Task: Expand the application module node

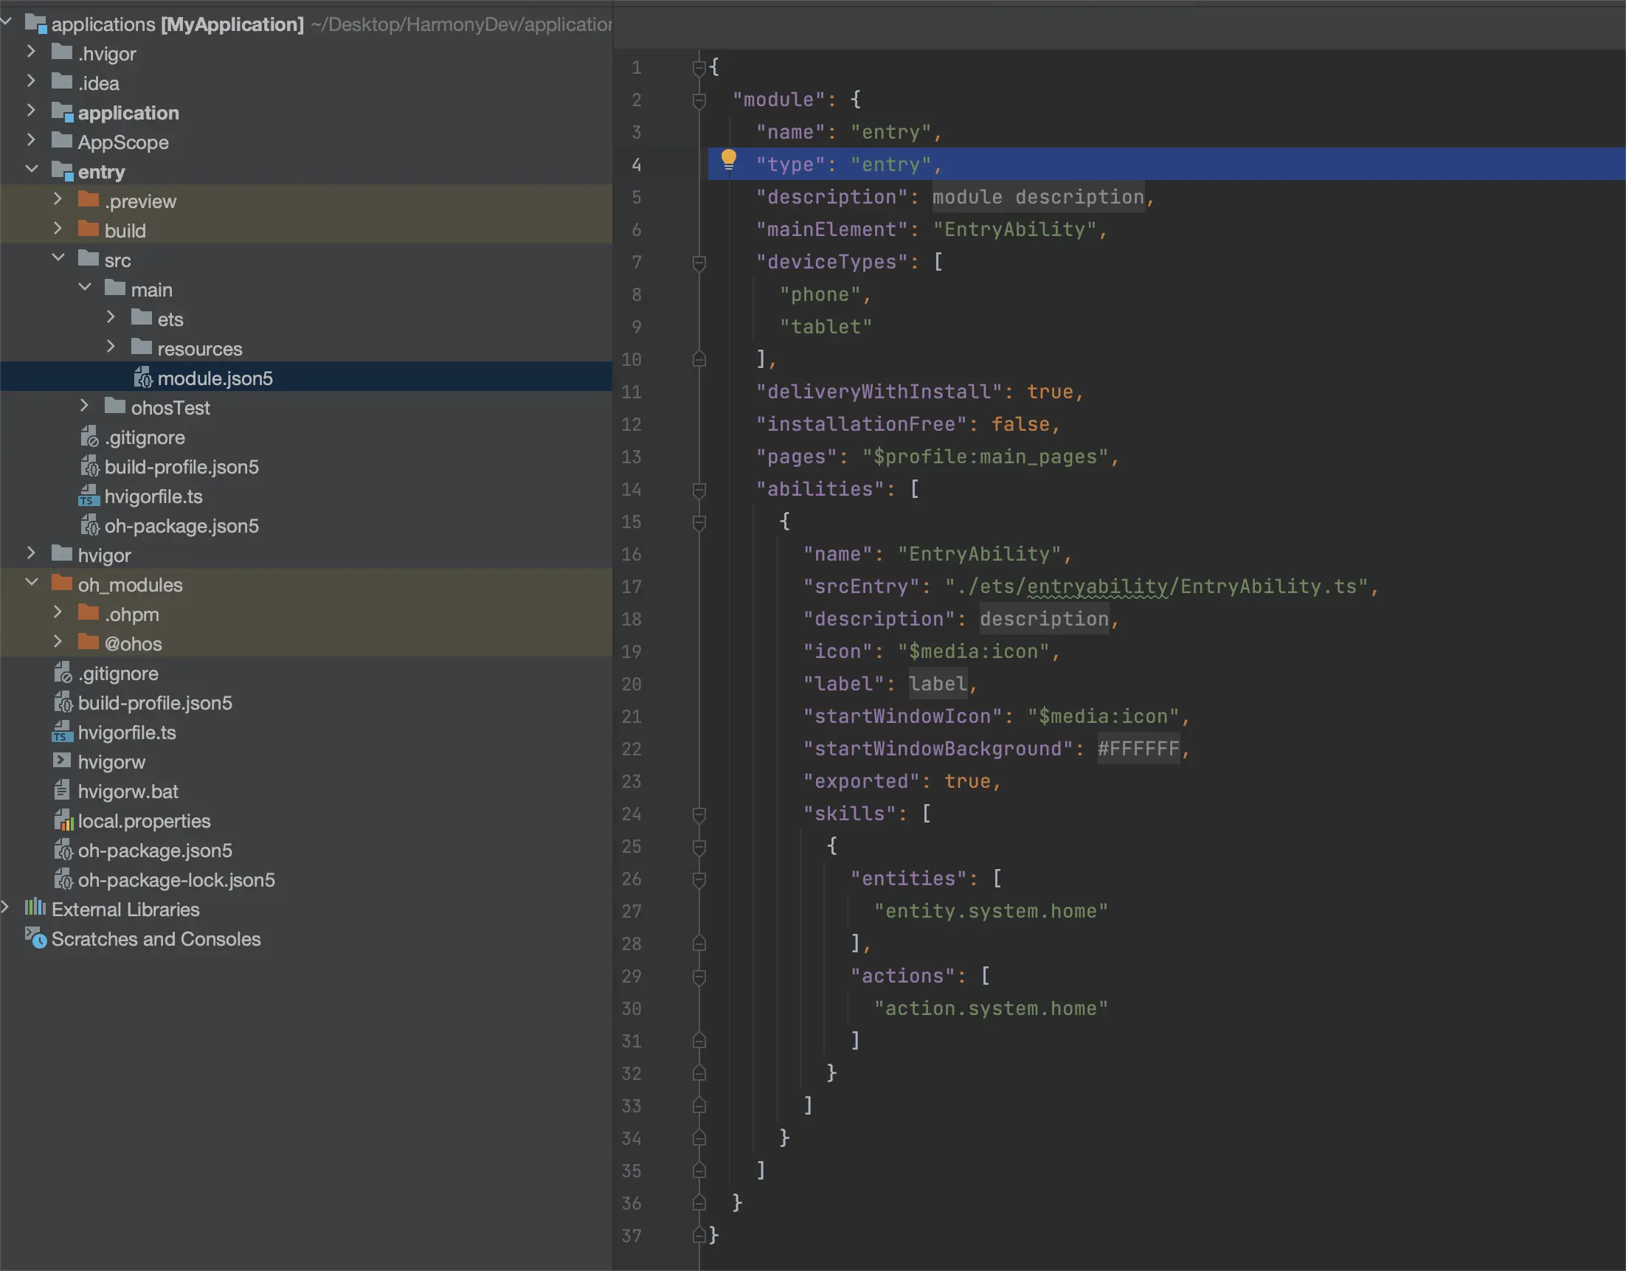Action: point(30,111)
